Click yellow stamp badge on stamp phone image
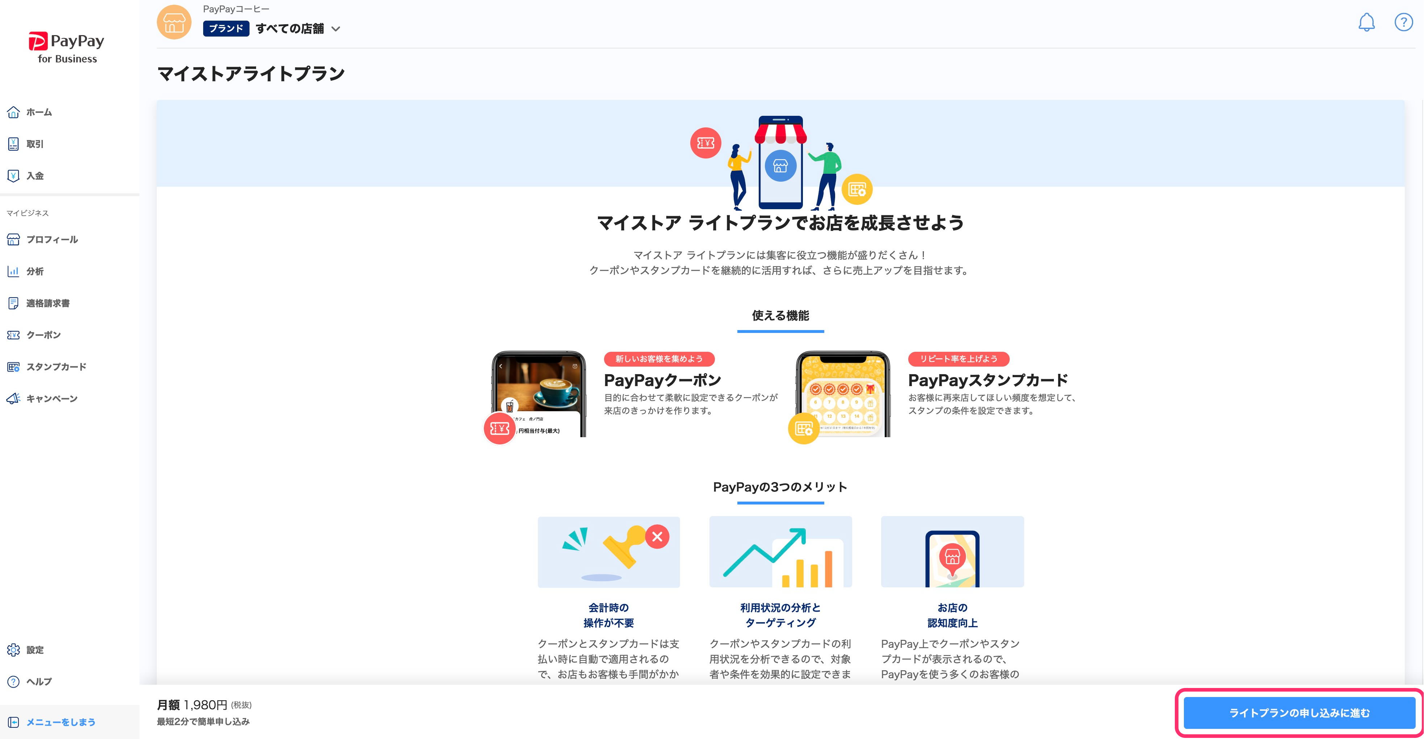1424x739 pixels. 803,428
